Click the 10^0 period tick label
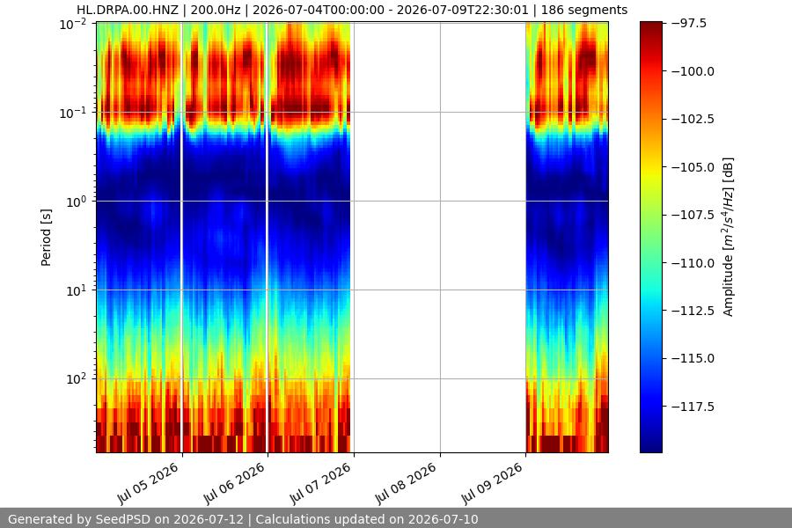 77,202
